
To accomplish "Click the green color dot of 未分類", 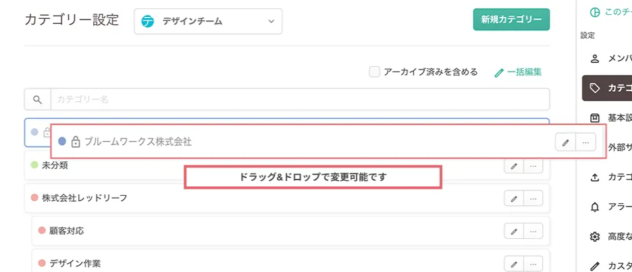I will pos(34,165).
